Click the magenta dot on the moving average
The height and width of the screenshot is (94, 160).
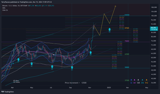pyautogui.click(x=74, y=57)
